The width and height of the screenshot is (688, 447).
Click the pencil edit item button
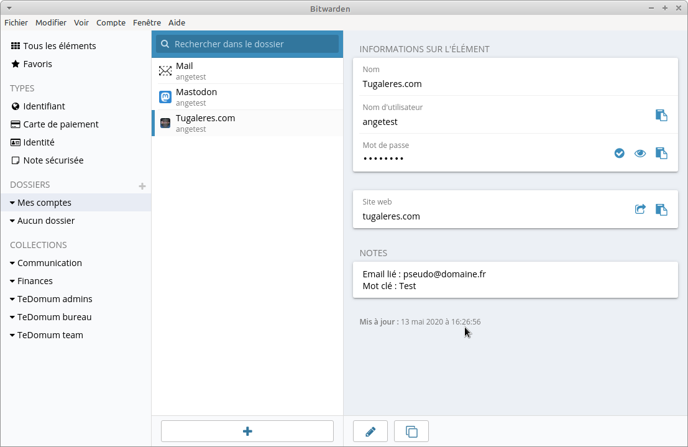(370, 431)
